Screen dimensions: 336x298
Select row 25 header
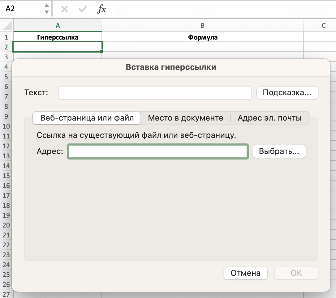point(6,275)
